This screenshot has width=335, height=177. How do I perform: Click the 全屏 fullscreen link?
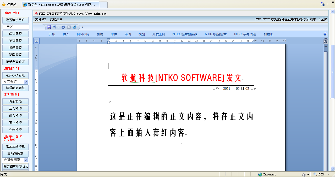point(323,19)
